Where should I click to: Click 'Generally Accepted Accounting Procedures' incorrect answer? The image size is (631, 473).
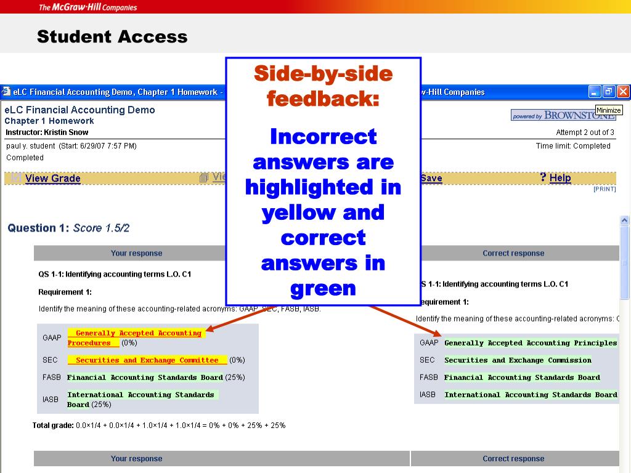tap(136, 338)
